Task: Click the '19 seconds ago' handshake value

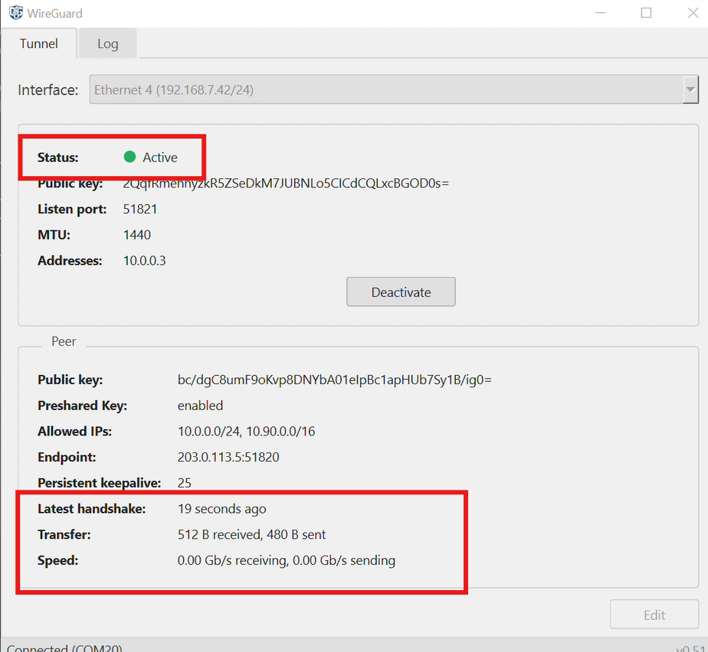Action: click(221, 509)
